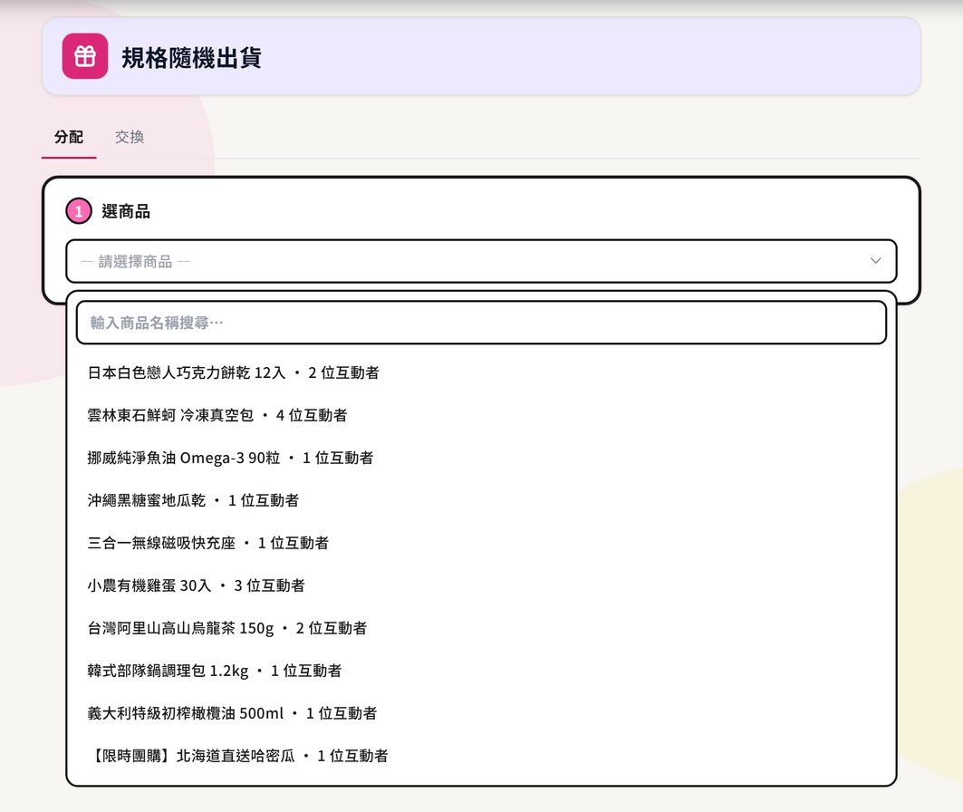The height and width of the screenshot is (812, 963).
Task: Pick 小農有機雞蛋 30入 option
Action: (x=481, y=586)
